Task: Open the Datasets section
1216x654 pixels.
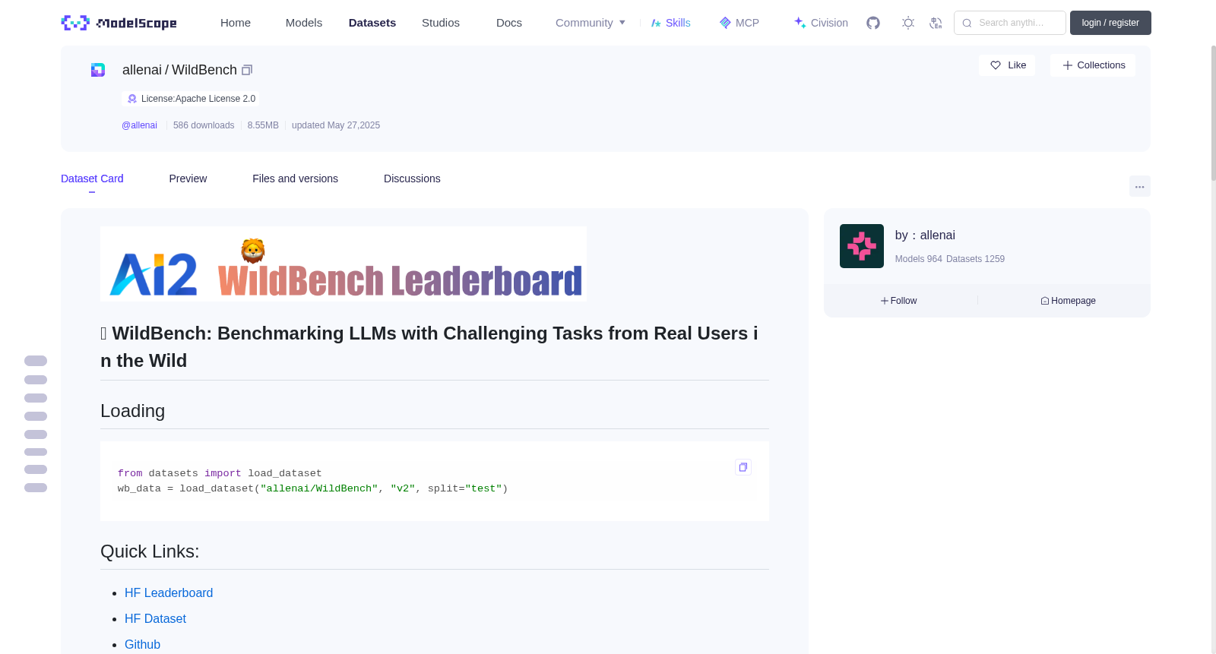Action: pyautogui.click(x=372, y=23)
